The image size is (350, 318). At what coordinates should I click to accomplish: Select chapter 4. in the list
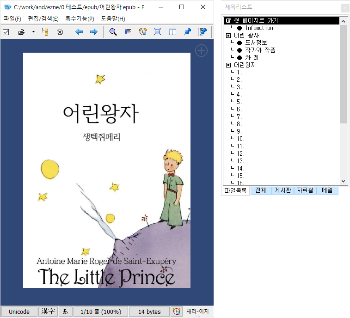coord(239,94)
